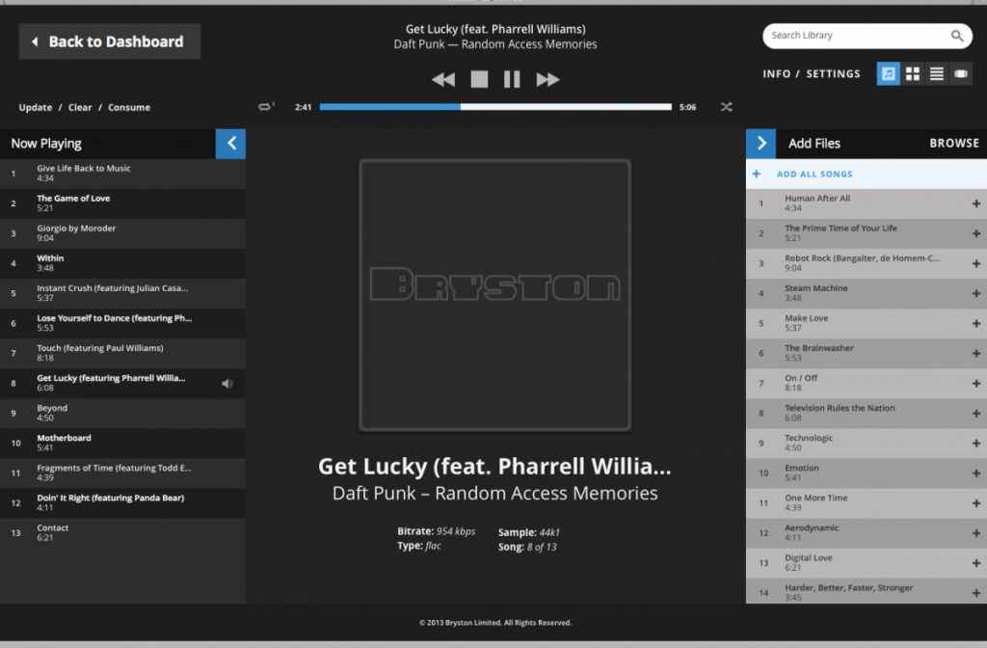Add Harder, Better, Faster, Stronger plus icon
987x648 pixels.
click(975, 593)
